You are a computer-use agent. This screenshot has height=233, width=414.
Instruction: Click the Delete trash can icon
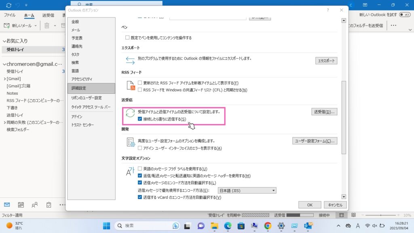pyautogui.click(x=47, y=25)
